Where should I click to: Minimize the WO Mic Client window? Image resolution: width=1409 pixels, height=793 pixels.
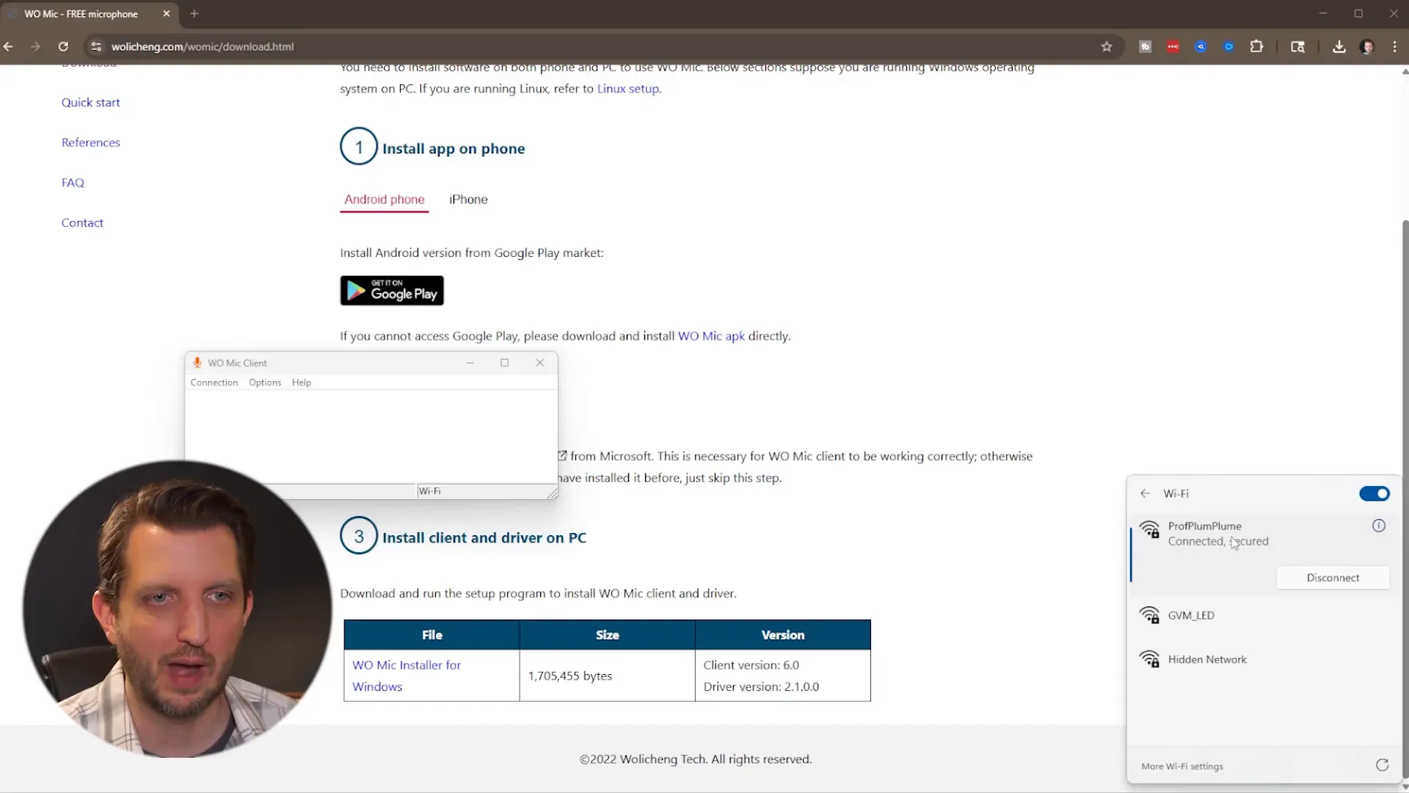[470, 363]
